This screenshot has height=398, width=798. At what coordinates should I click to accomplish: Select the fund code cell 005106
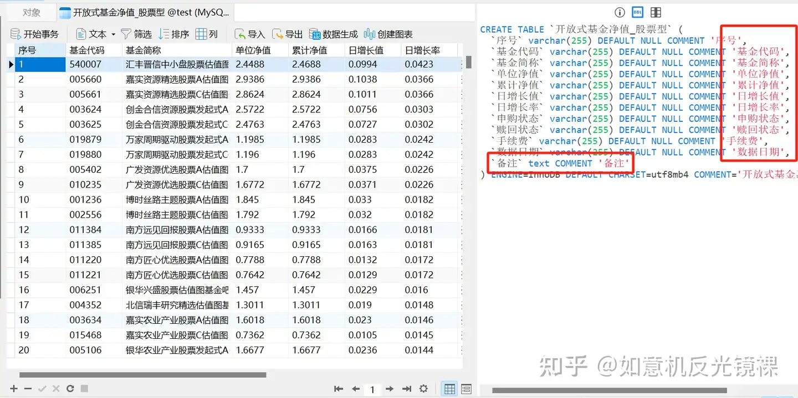94,350
